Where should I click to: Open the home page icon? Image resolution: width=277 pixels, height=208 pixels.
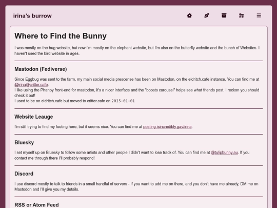point(189,15)
